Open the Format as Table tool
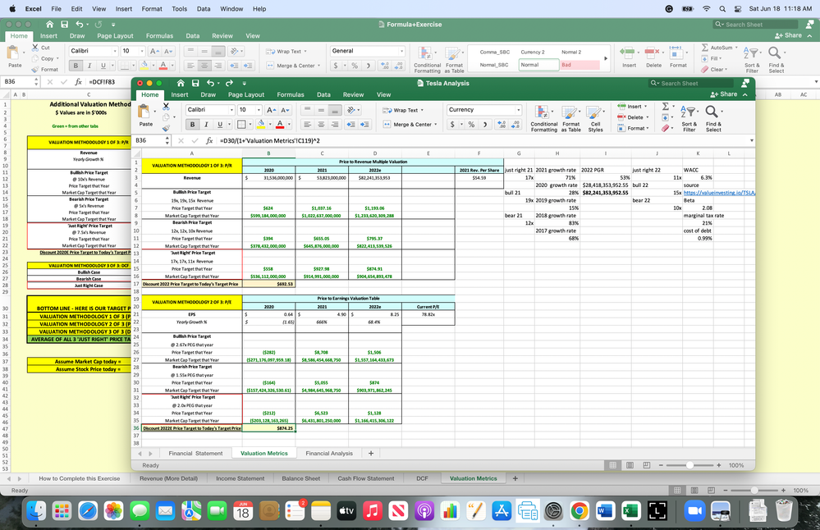The image size is (820, 530). point(570,112)
